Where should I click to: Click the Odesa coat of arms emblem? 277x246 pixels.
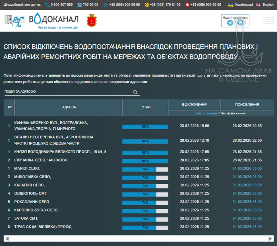[x=92, y=21]
